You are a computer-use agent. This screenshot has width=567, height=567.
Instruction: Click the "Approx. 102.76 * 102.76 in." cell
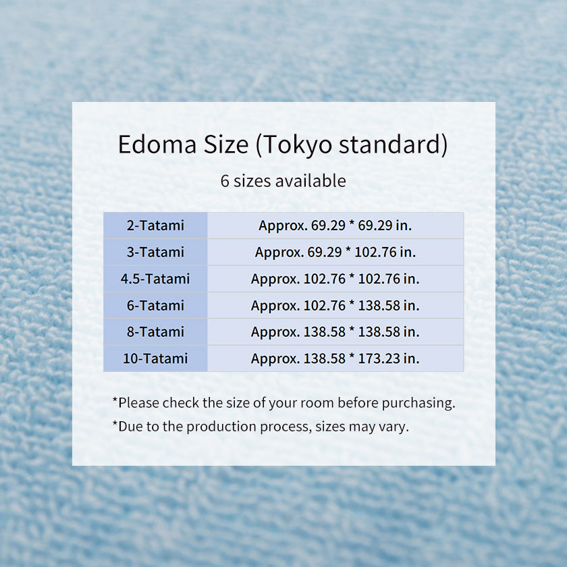pos(335,279)
